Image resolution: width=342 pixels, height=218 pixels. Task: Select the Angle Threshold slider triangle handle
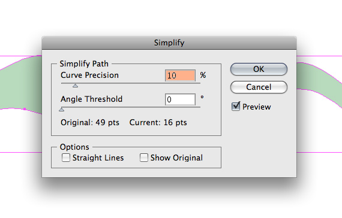(62, 110)
